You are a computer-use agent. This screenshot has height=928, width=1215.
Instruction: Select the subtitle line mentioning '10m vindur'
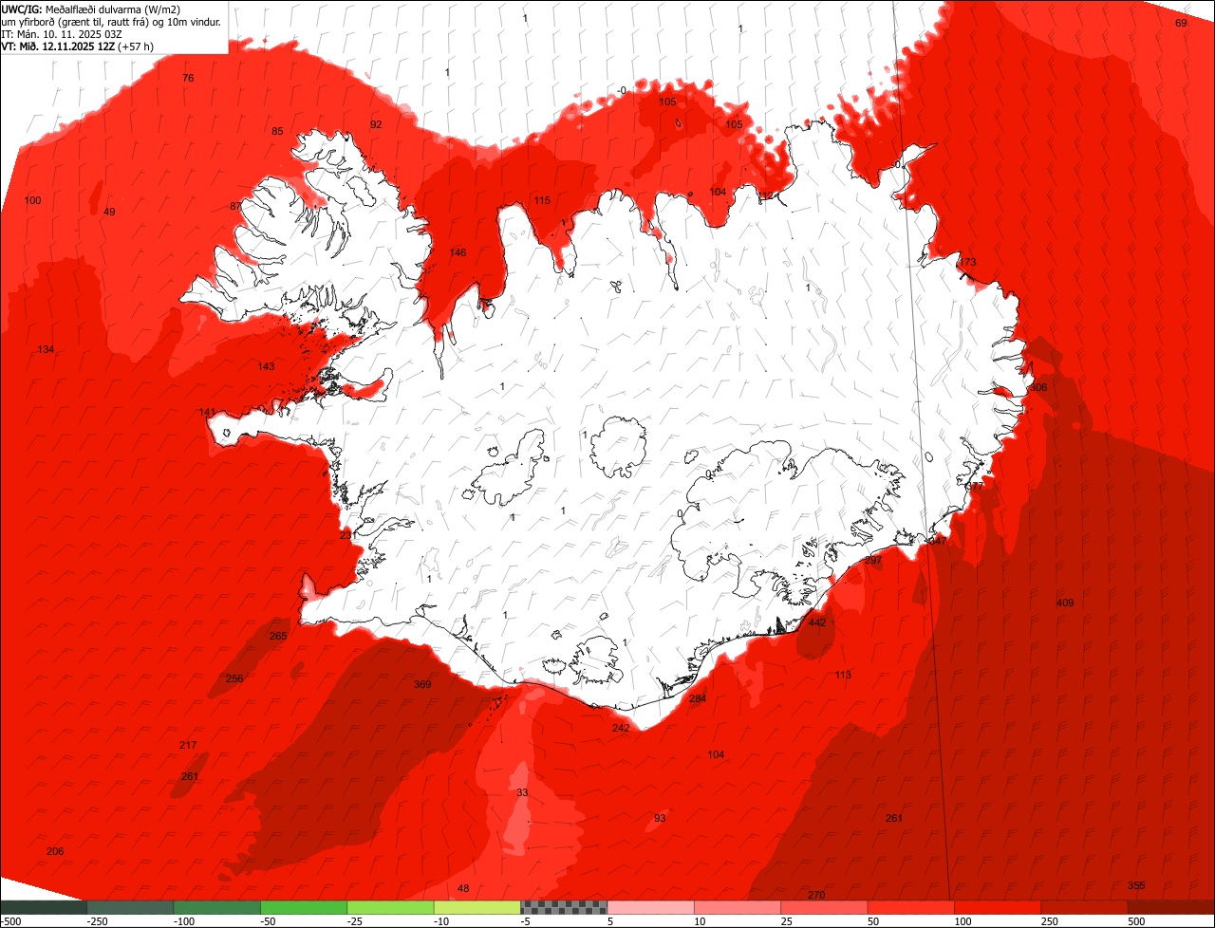pyautogui.click(x=112, y=21)
